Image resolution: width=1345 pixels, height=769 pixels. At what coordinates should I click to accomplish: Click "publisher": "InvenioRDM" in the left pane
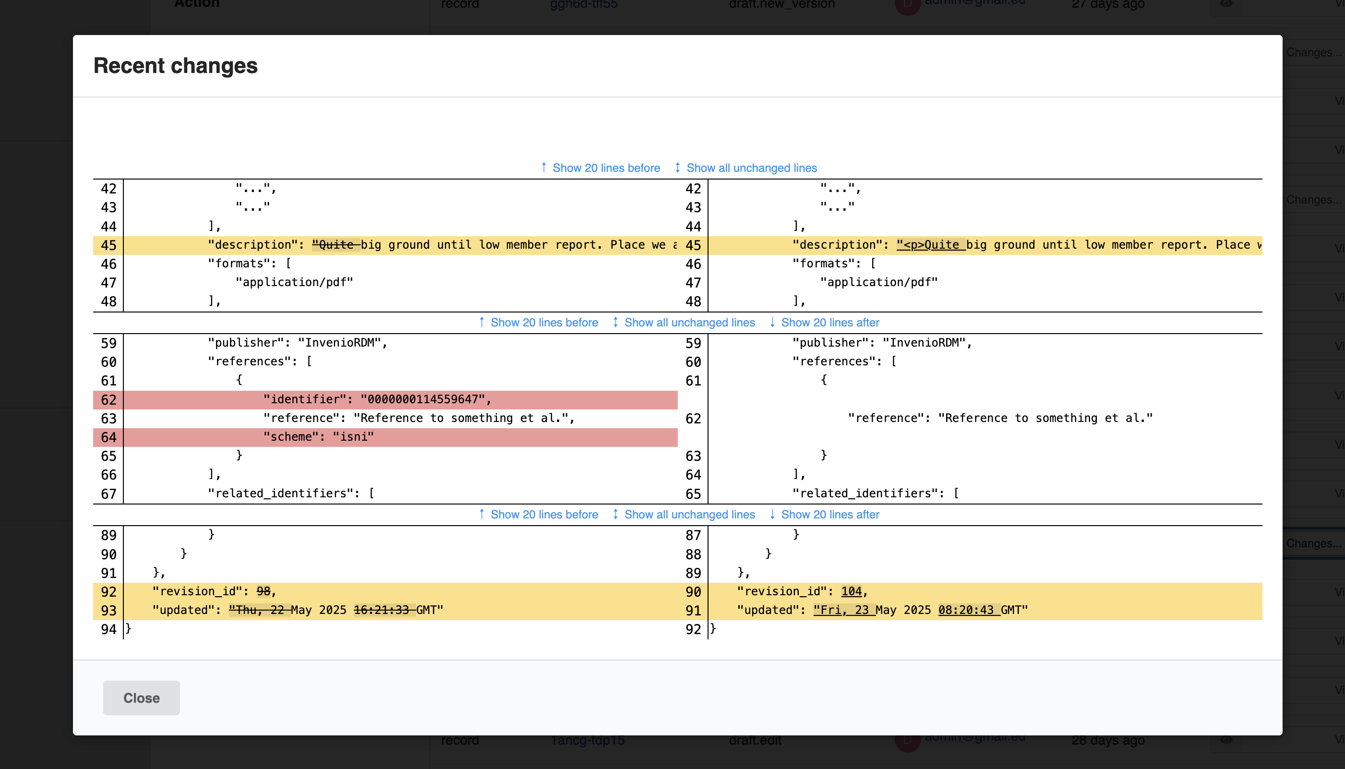pyautogui.click(x=297, y=343)
